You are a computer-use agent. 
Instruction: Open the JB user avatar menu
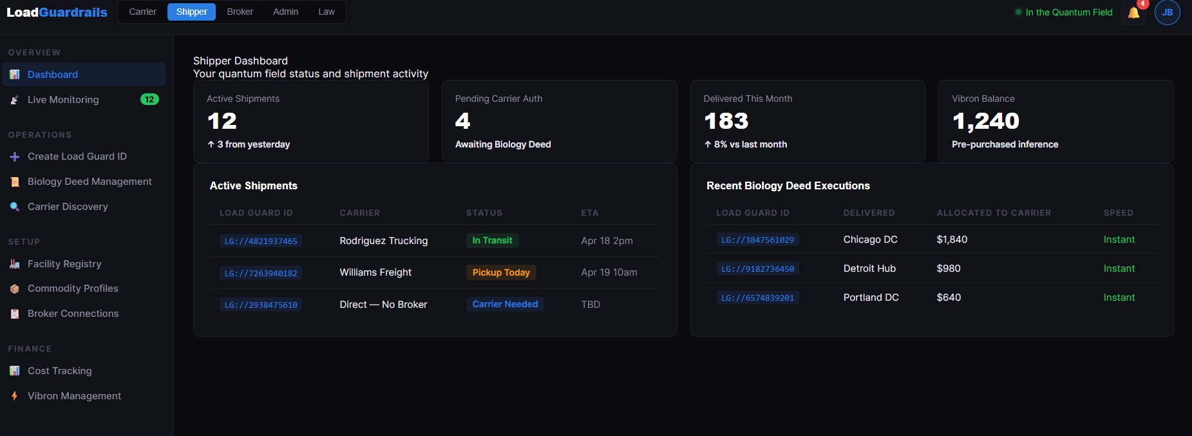[x=1167, y=13]
